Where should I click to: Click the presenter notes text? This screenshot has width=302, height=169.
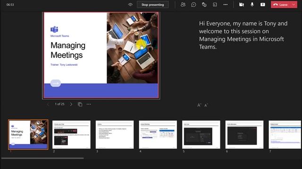click(243, 35)
